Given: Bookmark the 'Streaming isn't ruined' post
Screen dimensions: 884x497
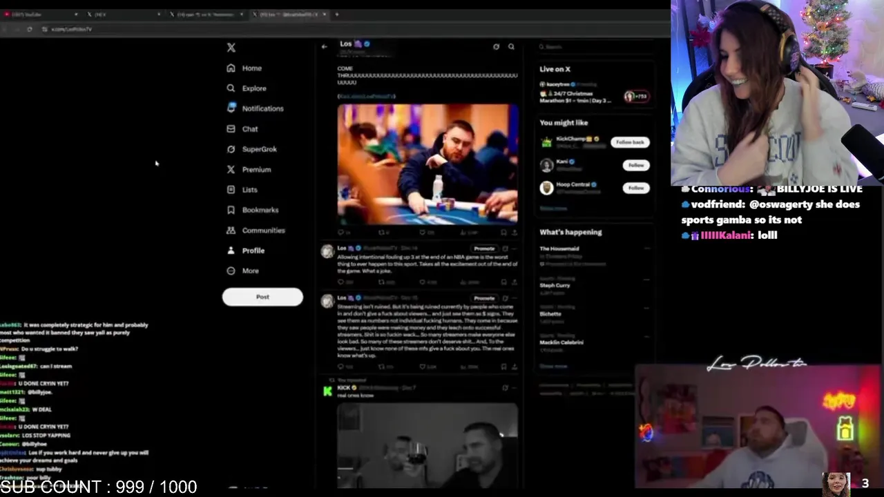Looking at the screenshot, I should click(503, 367).
